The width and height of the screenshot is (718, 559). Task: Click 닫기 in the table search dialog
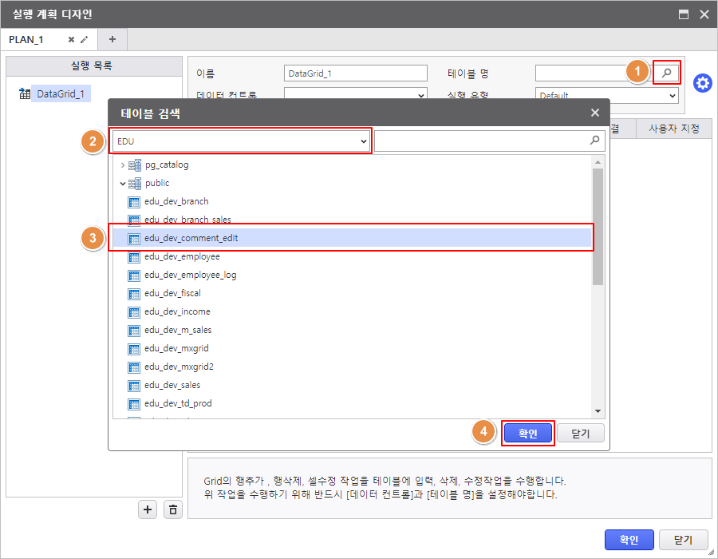tap(581, 433)
